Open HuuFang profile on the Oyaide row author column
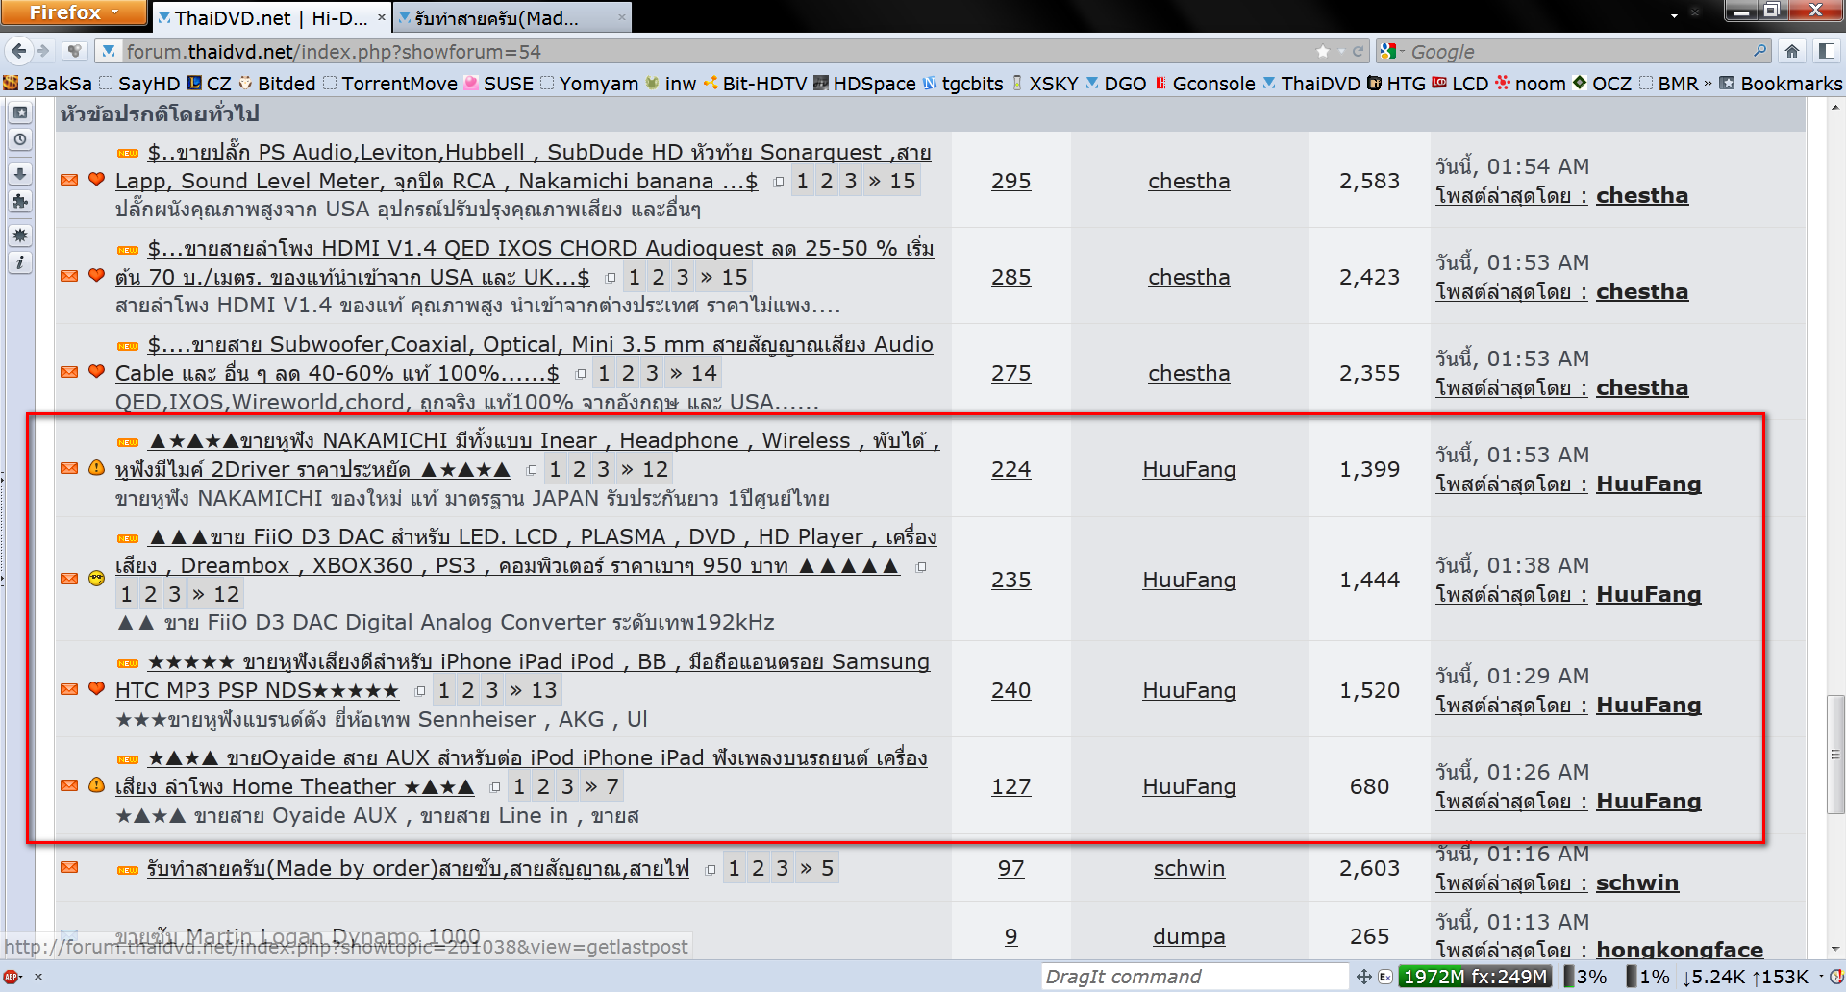The image size is (1846, 992). [1189, 786]
